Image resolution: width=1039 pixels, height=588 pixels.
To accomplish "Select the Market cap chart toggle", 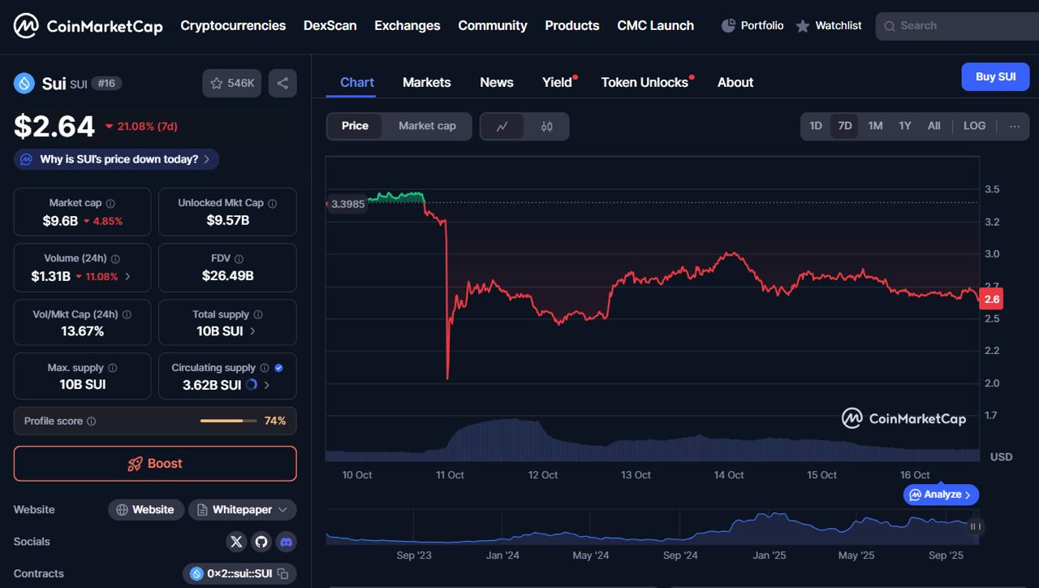I will point(427,126).
